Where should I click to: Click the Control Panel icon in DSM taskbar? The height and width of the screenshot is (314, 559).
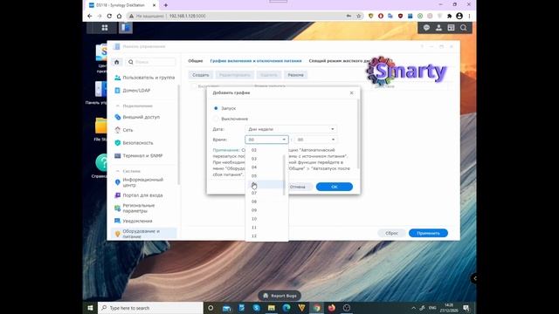click(x=126, y=28)
